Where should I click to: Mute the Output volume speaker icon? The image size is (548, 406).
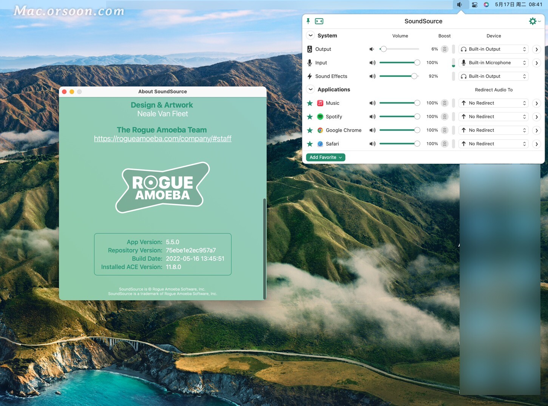[x=372, y=49]
